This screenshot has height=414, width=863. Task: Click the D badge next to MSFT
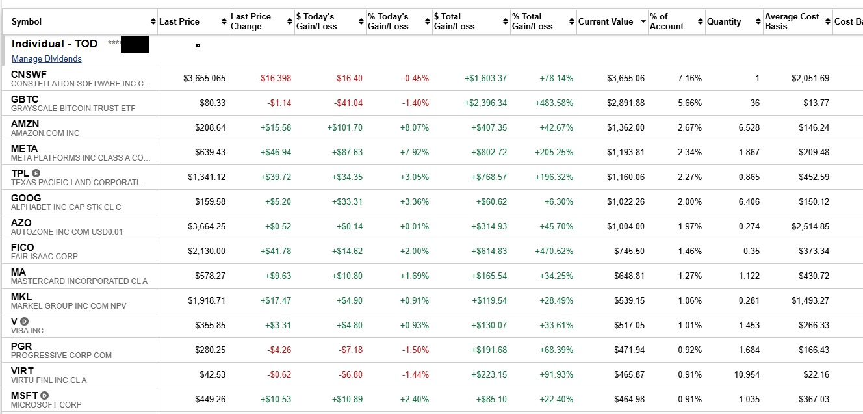(45, 395)
